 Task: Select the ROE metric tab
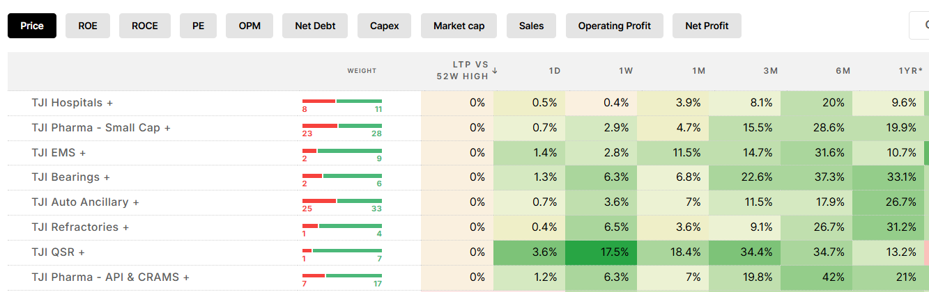88,26
